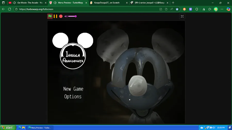The width and height of the screenshot is (232, 130).
Task: Open the media control music note icon
Action: point(204,9)
